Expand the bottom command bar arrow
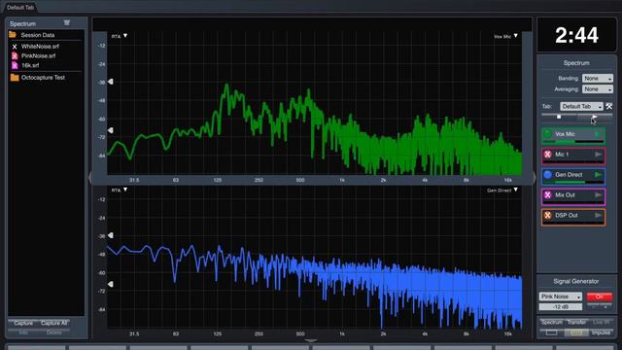Image resolution: width=622 pixels, height=350 pixels. [x=311, y=340]
